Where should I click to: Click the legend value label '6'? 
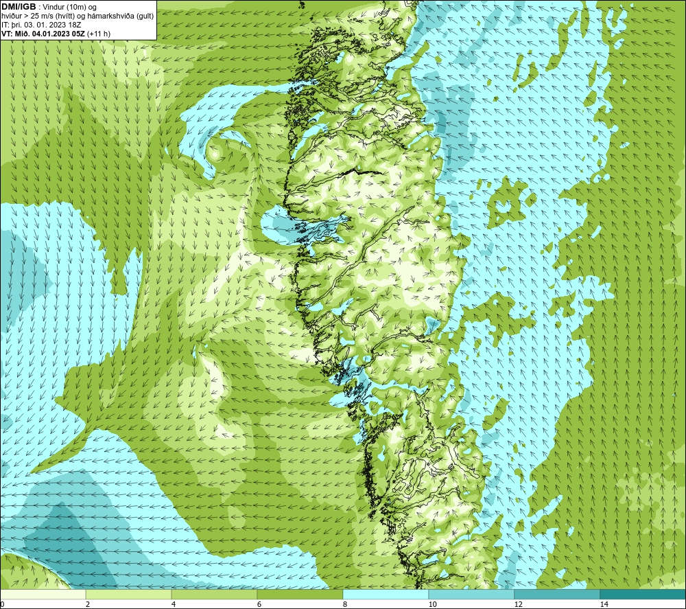click(259, 605)
